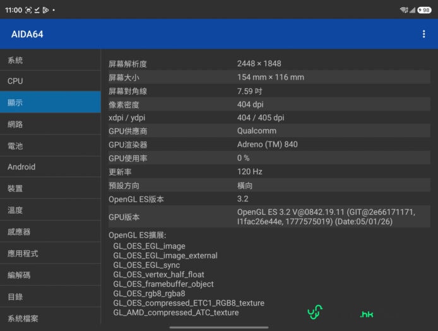
Task: Select the 404 / 405 dpi value
Action: point(261,117)
